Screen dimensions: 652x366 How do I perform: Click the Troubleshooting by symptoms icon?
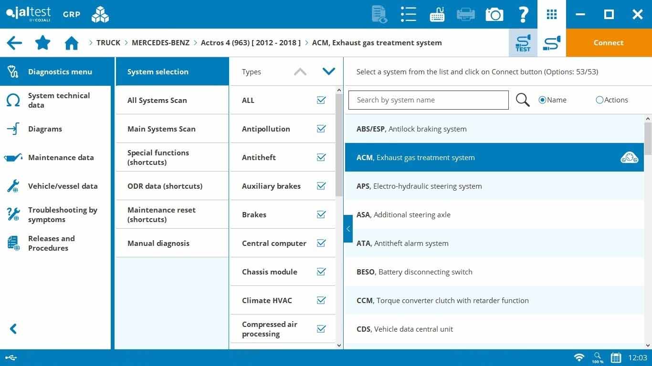point(13,214)
